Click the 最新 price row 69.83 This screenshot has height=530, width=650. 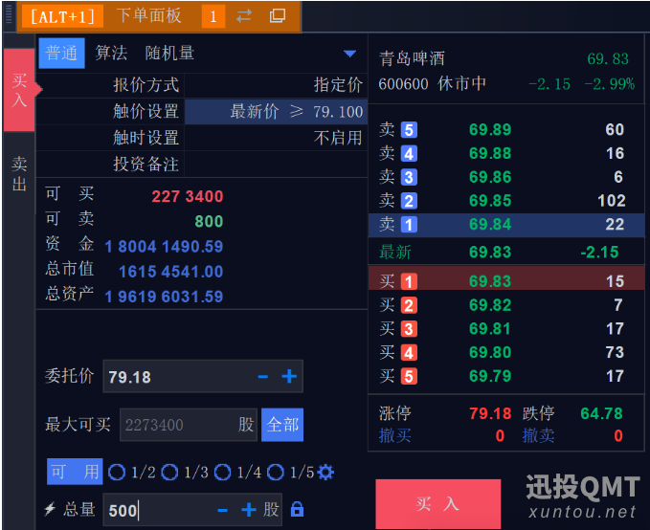[x=505, y=252]
